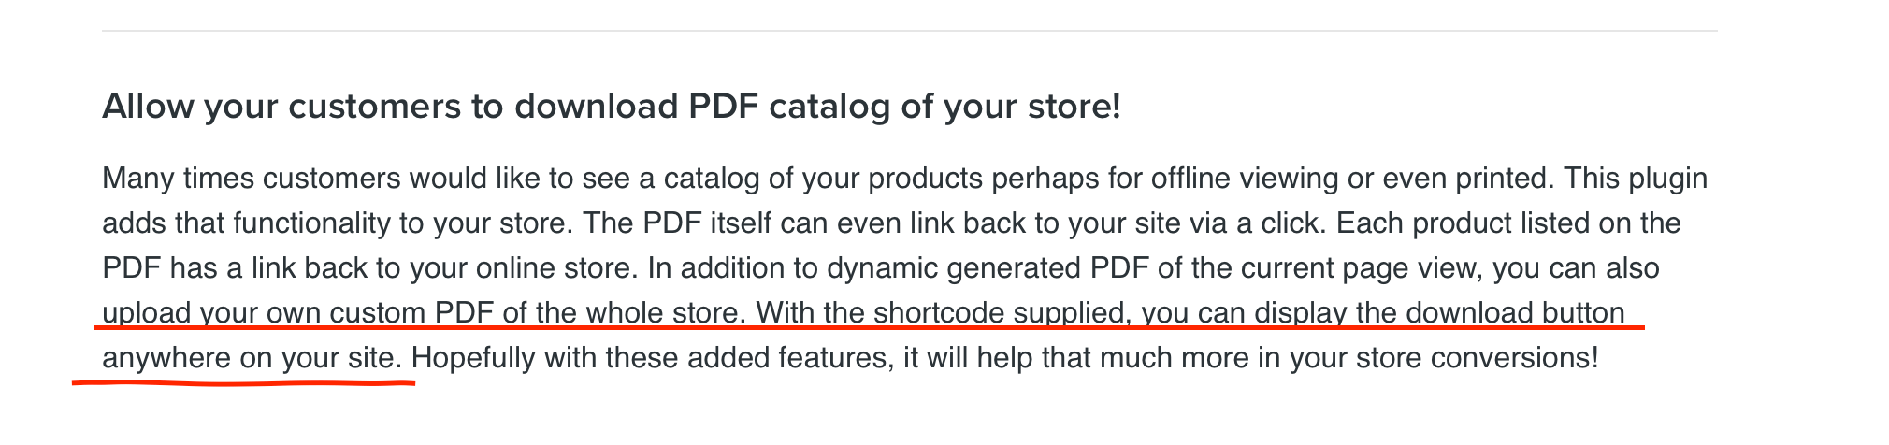This screenshot has width=1889, height=445.
Task: Click the horizontal divider line above the heading
Action: [909, 31]
